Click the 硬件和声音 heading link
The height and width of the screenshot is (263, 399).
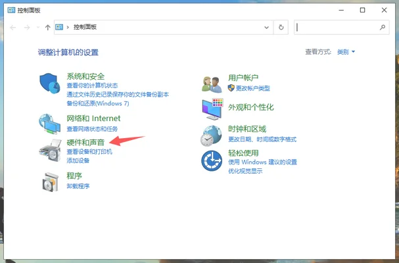pos(85,141)
